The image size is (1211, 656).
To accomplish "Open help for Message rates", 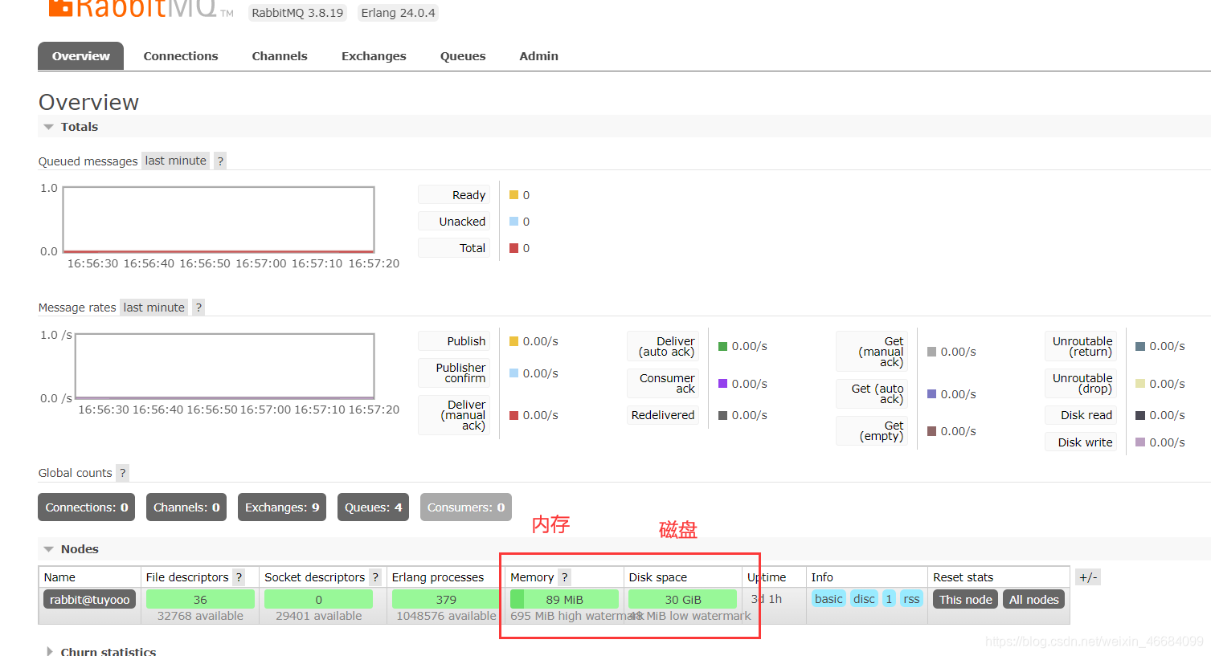I will pyautogui.click(x=198, y=308).
